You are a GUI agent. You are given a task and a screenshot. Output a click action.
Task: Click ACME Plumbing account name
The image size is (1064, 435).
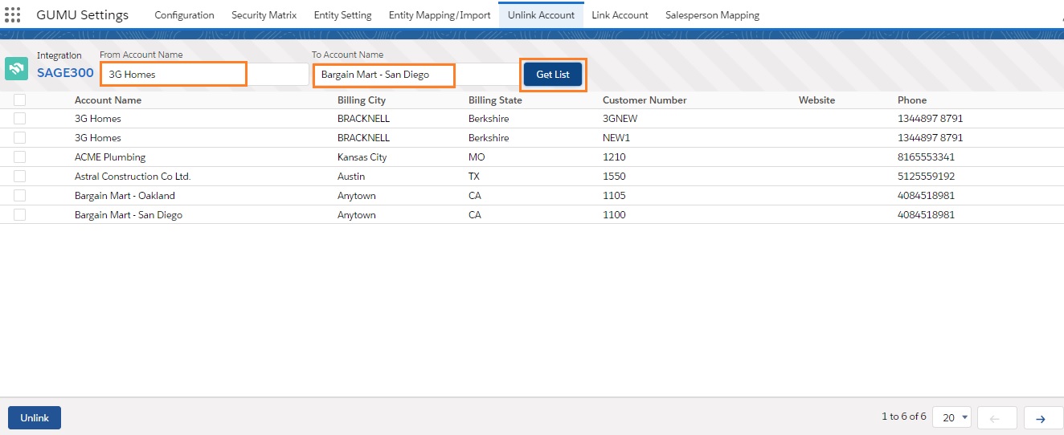110,157
